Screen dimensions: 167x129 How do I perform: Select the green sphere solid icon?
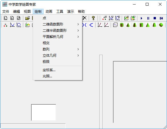point(161,25)
